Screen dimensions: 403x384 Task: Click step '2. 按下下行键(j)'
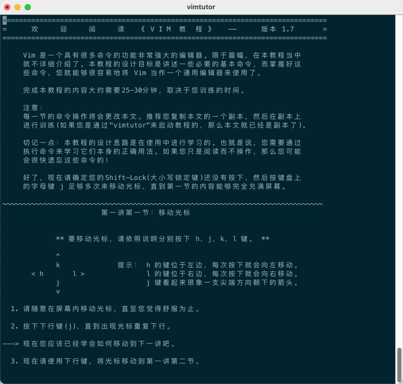tap(91, 326)
